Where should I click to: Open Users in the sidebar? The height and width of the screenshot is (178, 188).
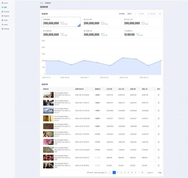5,25
